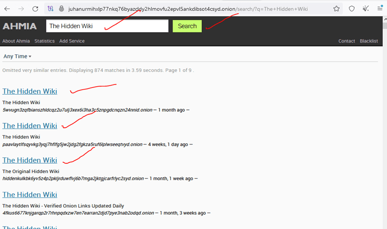Image resolution: width=387 pixels, height=229 pixels.
Task: Click the page scrollbar up arrow
Action: coord(385,19)
